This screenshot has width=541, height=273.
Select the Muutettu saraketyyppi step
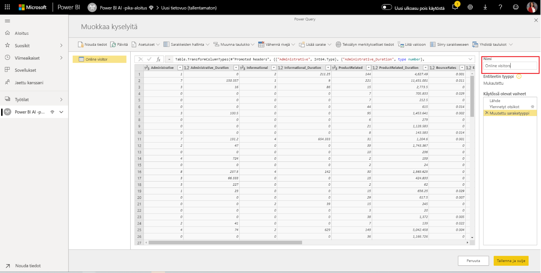click(x=510, y=113)
